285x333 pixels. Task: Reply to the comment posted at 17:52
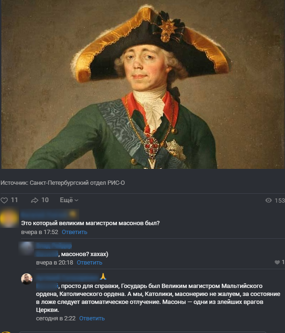[x=75, y=232]
